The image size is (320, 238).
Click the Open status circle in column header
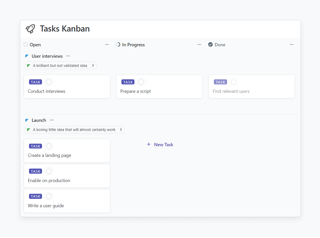pyautogui.click(x=25, y=44)
